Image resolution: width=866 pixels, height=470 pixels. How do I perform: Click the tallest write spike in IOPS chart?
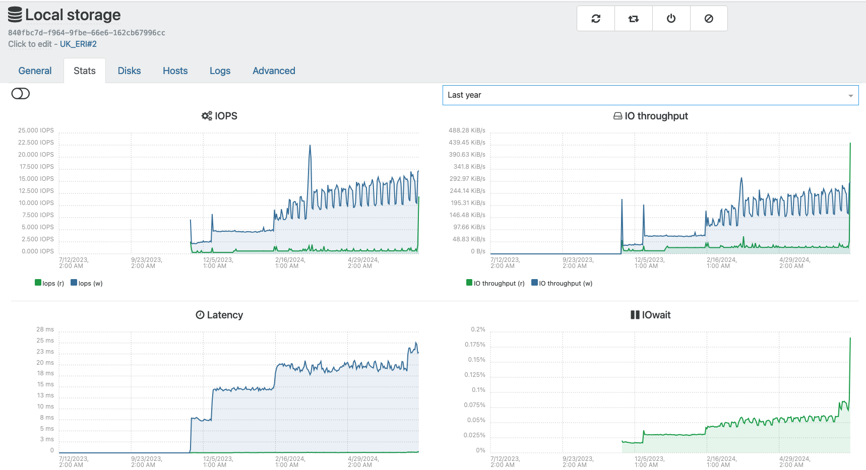pos(310,147)
